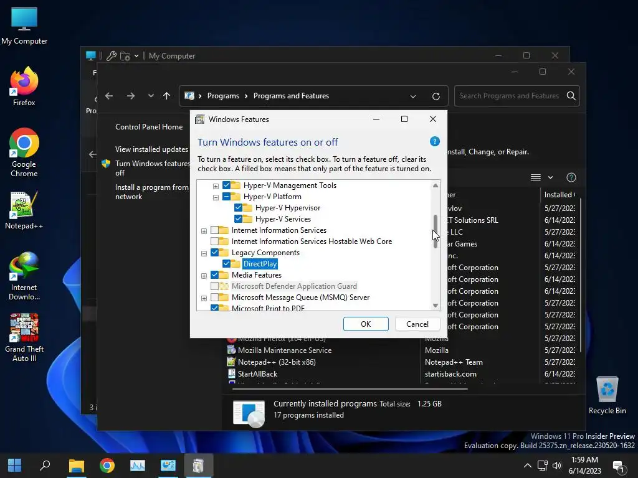638x478 pixels.
Task: Select StartAllBack in programs list
Action: click(257, 374)
